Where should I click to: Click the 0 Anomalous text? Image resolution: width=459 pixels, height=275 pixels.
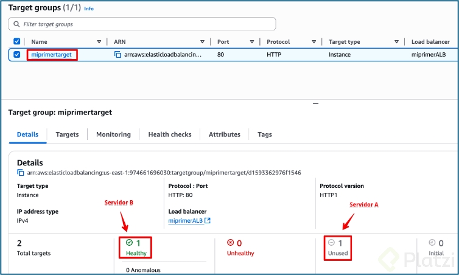click(x=143, y=270)
